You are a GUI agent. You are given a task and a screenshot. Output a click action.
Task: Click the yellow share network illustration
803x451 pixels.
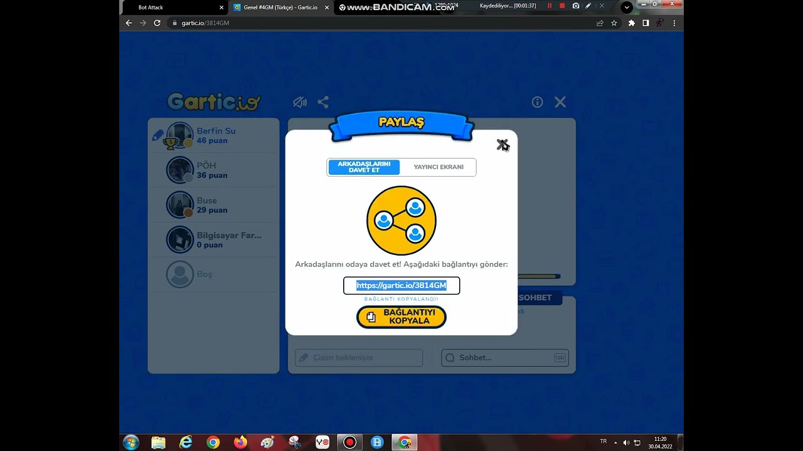click(x=401, y=220)
